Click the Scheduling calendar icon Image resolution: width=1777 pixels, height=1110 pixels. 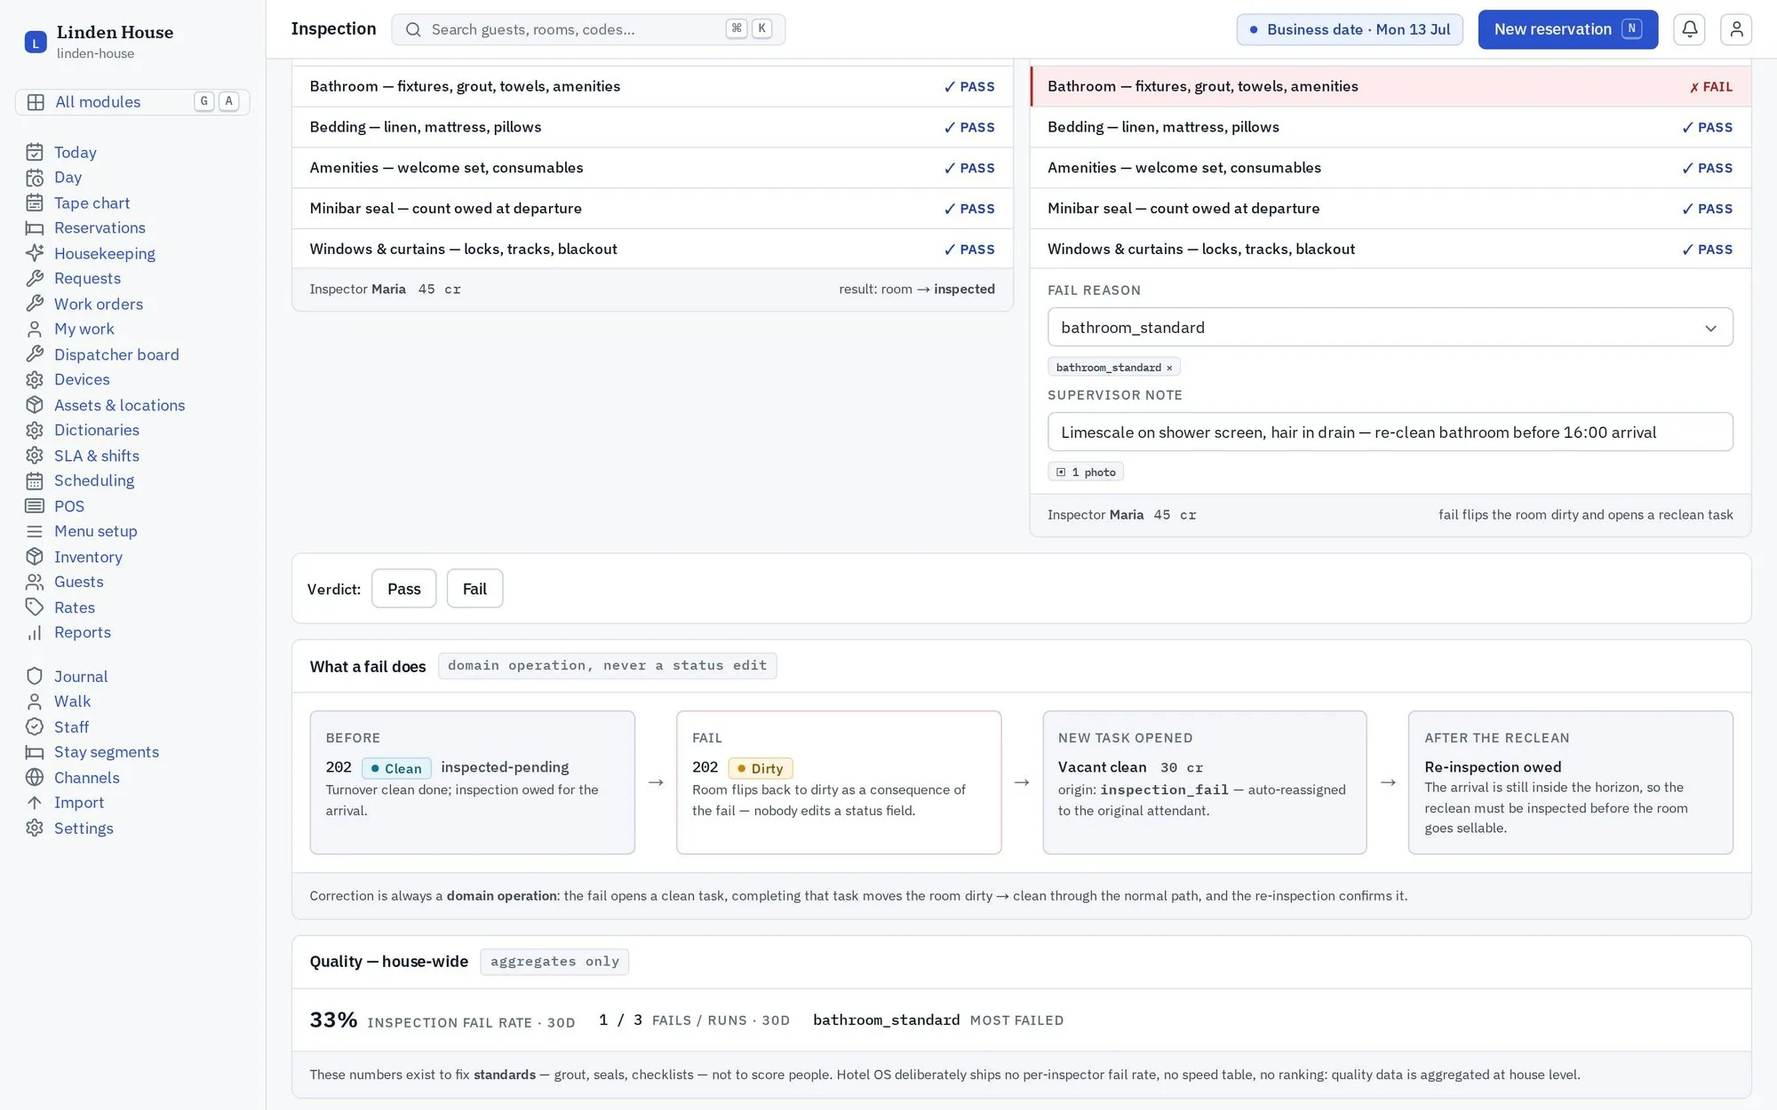click(35, 480)
